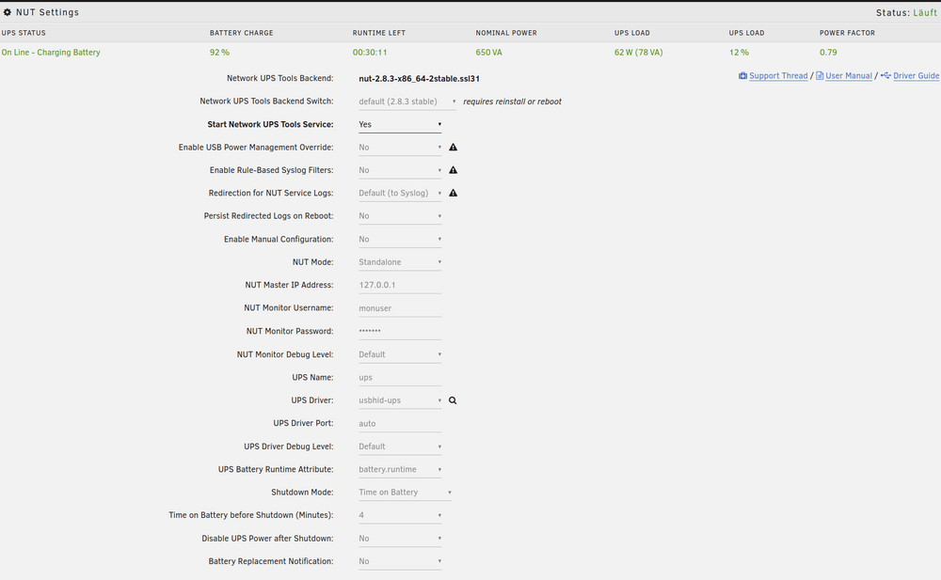Click the 'requires reinstall or reboot' note
This screenshot has height=580, width=941.
513,102
